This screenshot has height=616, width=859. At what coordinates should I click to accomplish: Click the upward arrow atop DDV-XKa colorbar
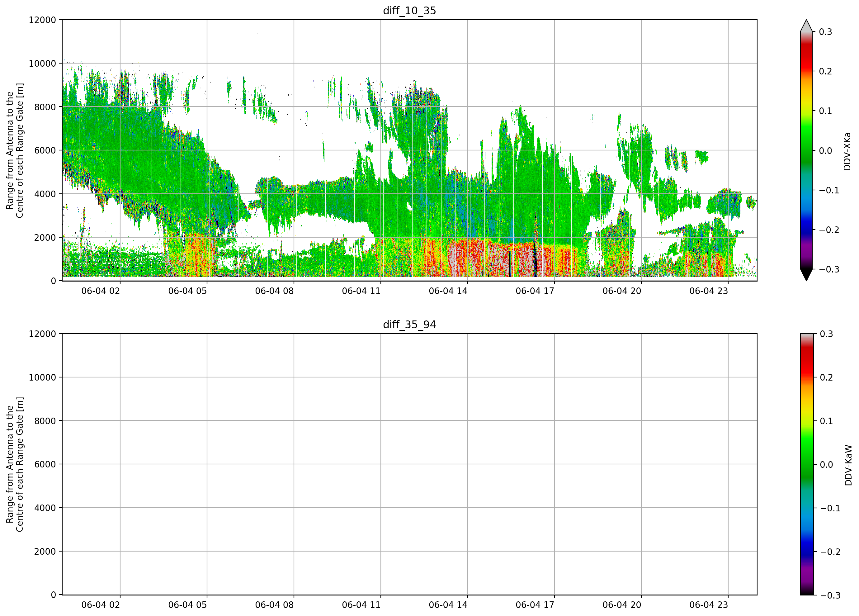click(x=806, y=26)
